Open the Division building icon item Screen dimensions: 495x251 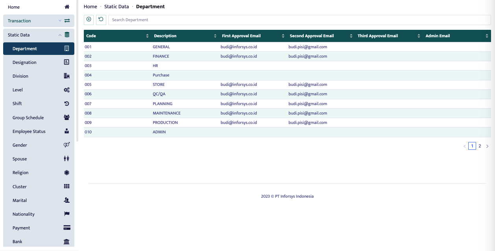[66, 76]
